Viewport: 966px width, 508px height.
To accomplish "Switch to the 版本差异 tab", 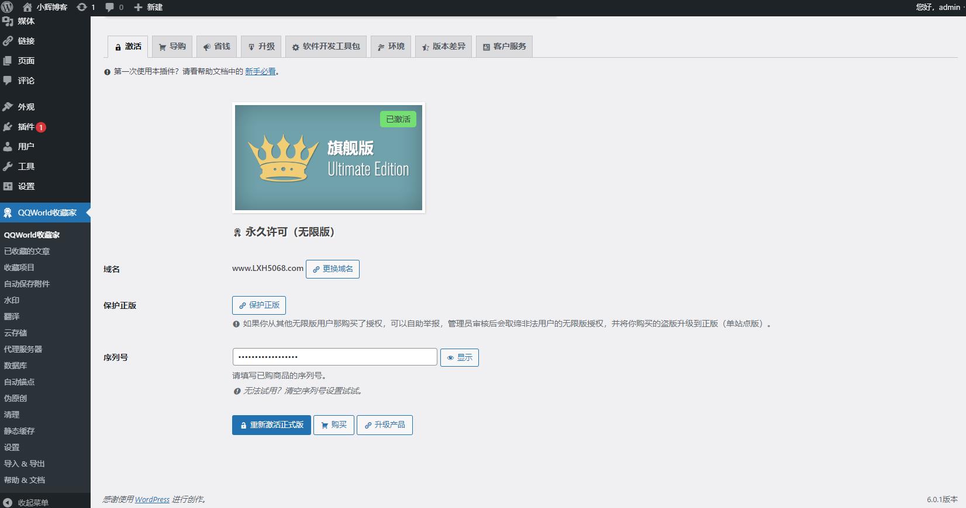I will point(444,47).
